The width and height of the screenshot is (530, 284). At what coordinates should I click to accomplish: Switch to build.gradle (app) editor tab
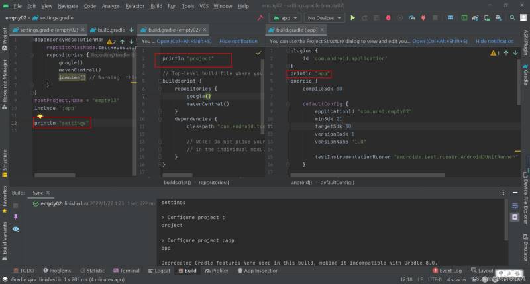pos(296,30)
